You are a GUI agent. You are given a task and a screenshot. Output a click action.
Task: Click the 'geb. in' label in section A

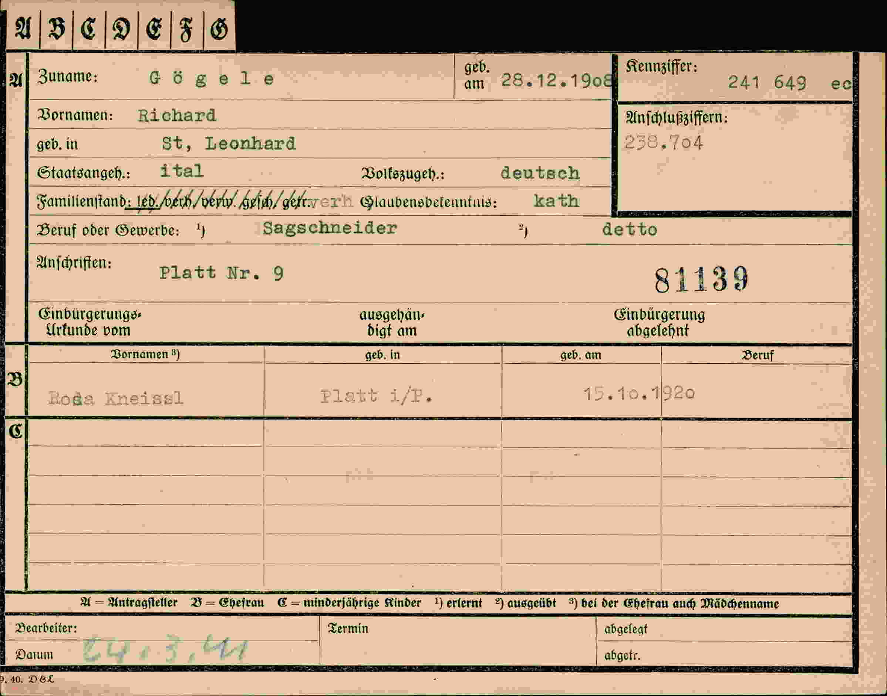coord(57,145)
